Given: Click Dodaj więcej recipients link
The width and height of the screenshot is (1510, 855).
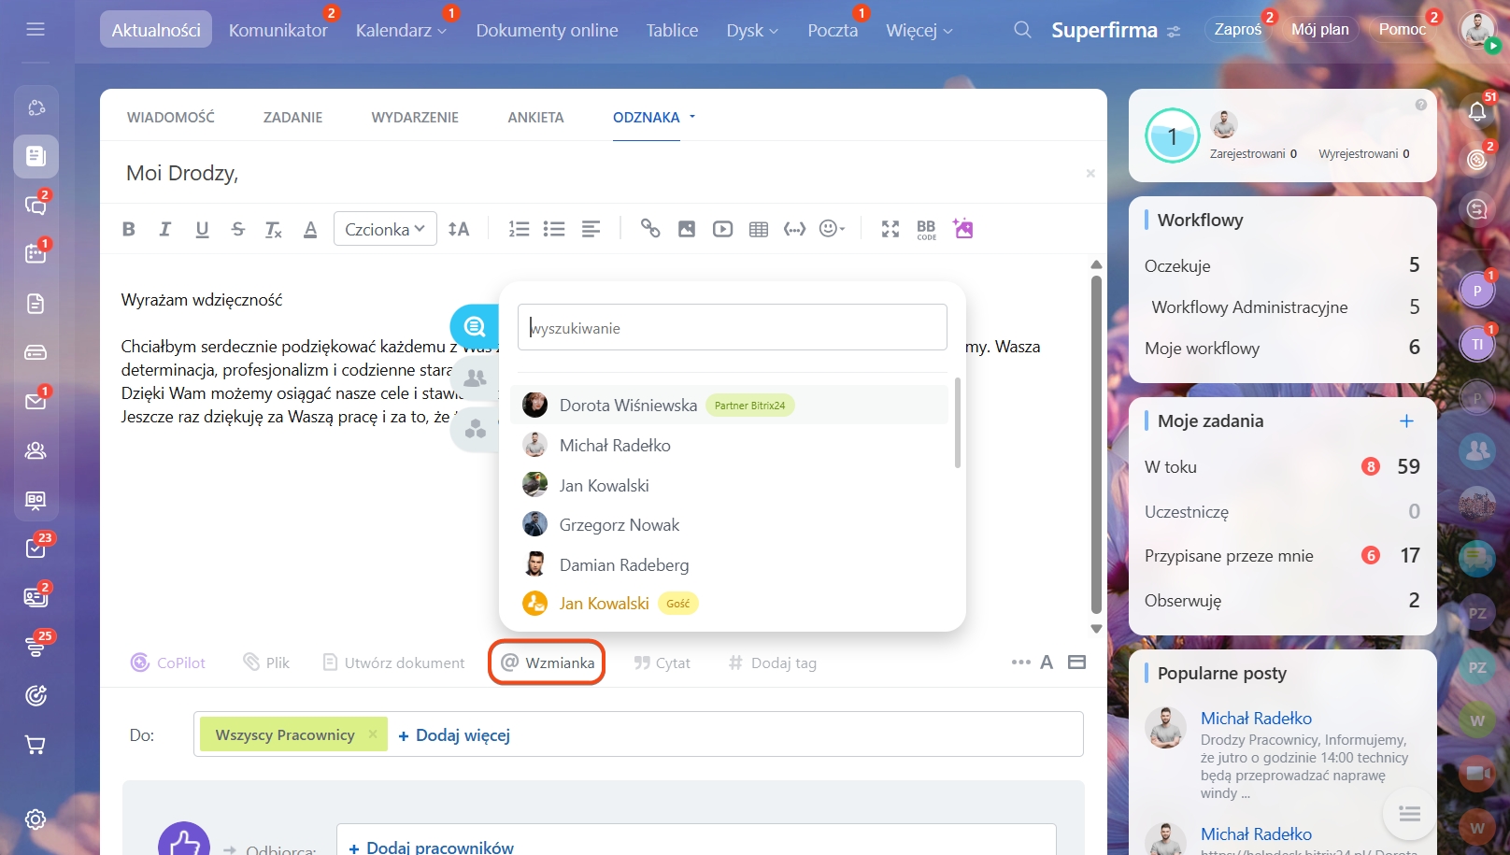Looking at the screenshot, I should tap(454, 735).
